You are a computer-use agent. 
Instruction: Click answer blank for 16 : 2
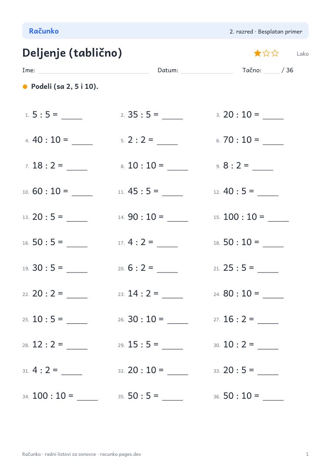(x=268, y=323)
